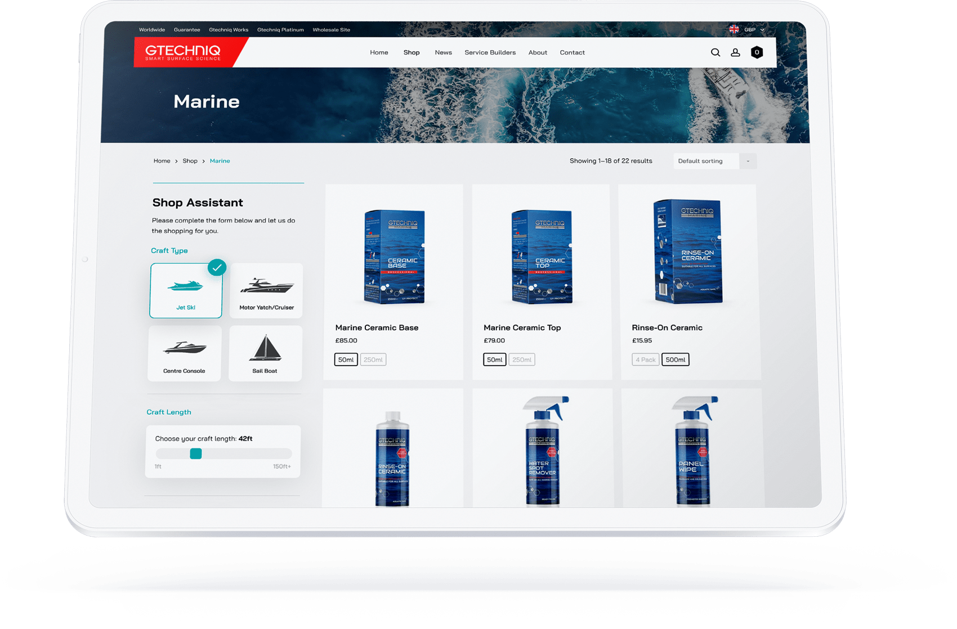Choose 250ml for Marine Ceramic Base
Viewport: 957px width, 629px height.
click(x=373, y=360)
